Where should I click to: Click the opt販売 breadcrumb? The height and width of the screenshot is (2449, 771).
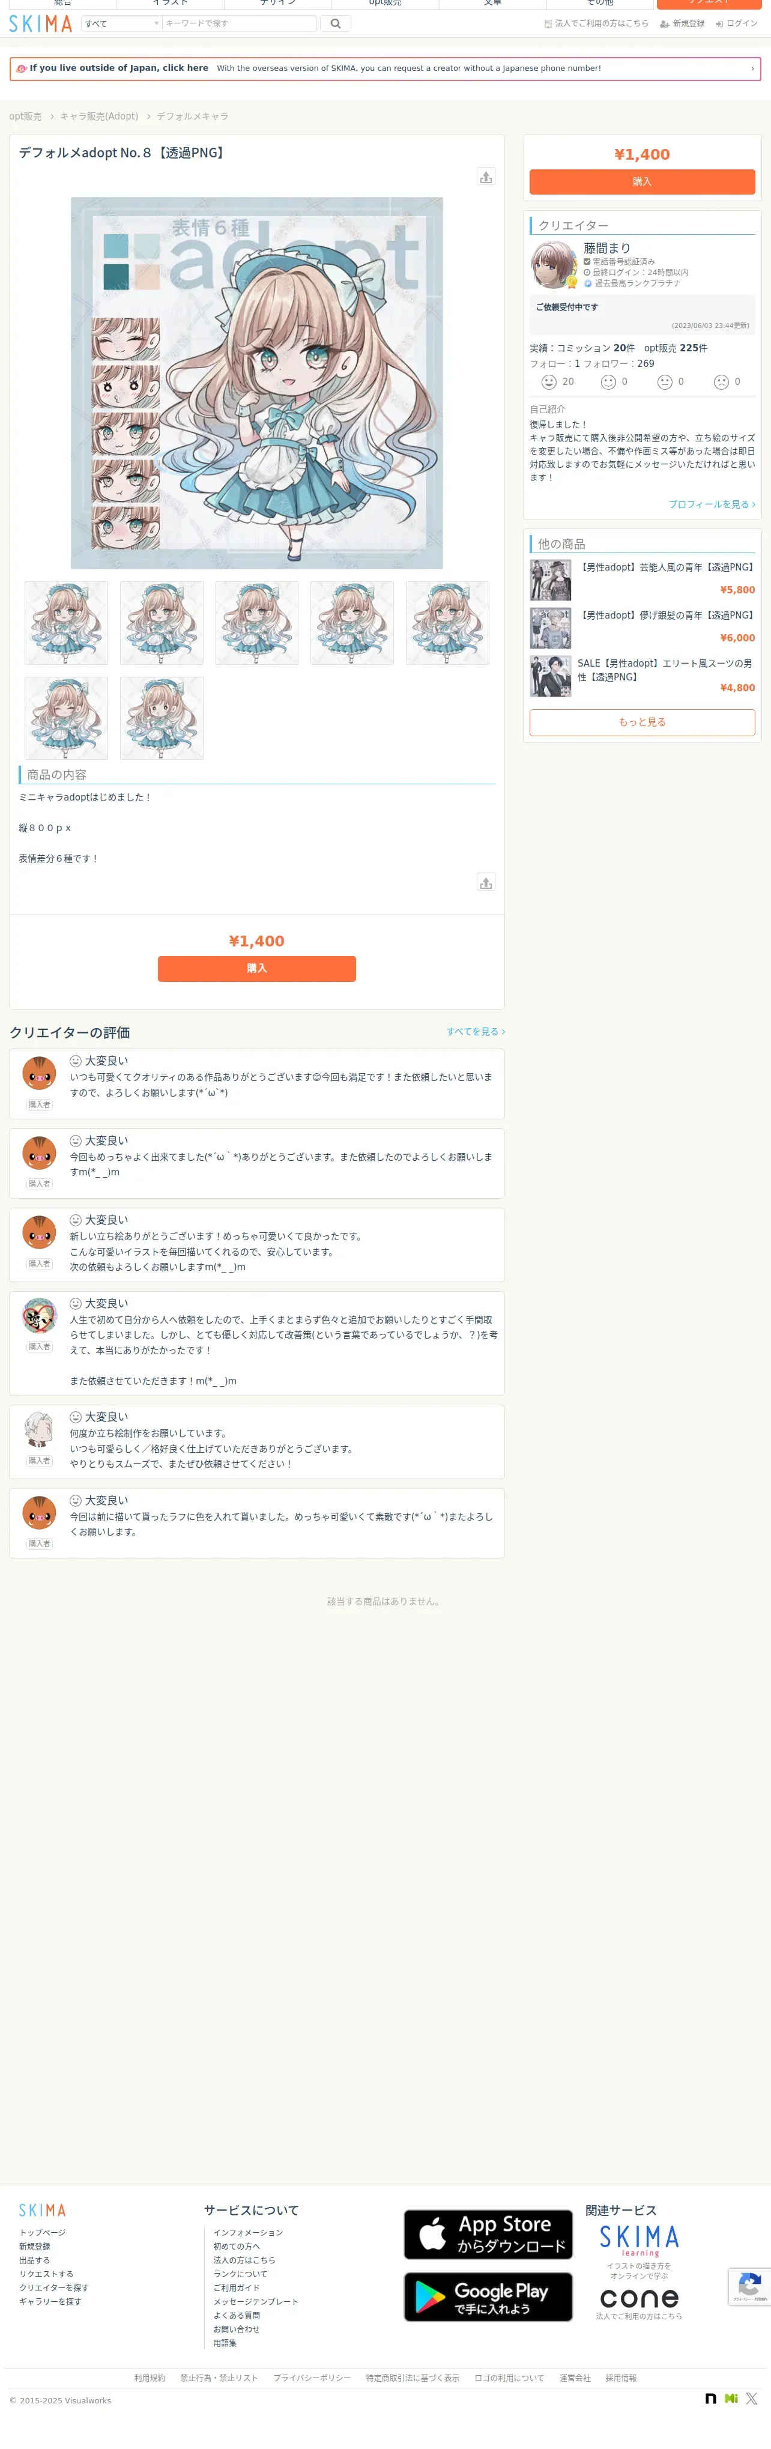tap(26, 117)
